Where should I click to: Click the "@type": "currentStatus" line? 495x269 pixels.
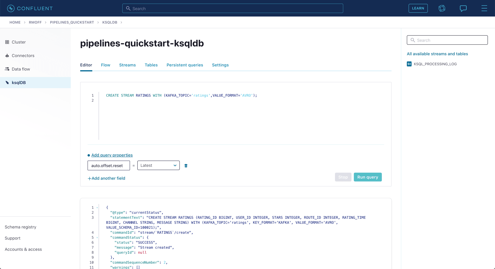pos(137,213)
